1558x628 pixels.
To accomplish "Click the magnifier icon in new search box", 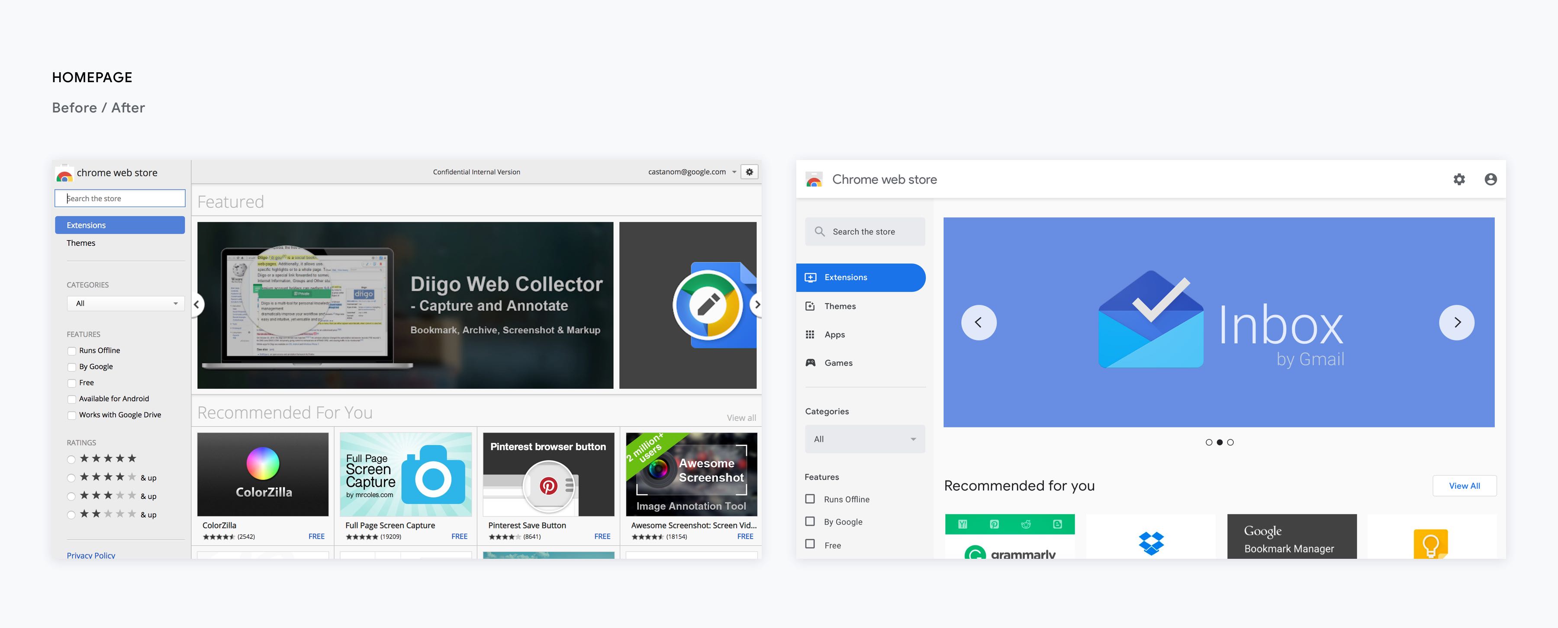I will [820, 231].
